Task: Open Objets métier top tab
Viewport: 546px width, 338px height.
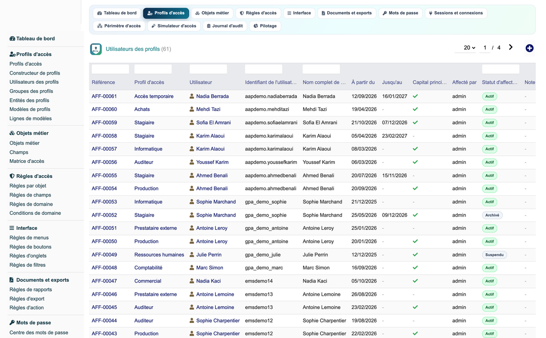Action: (212, 13)
